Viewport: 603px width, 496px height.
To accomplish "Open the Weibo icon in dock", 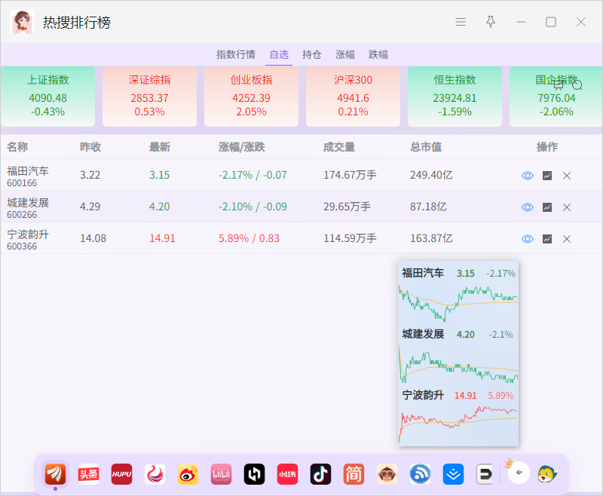I will [x=188, y=474].
